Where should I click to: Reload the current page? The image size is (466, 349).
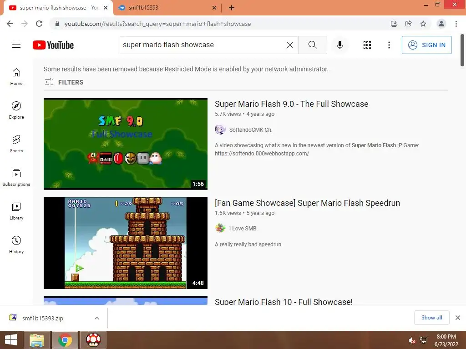pyautogui.click(x=39, y=24)
